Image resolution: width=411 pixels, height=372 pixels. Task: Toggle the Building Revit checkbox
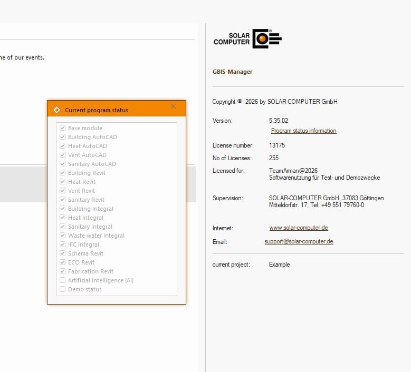(x=62, y=172)
